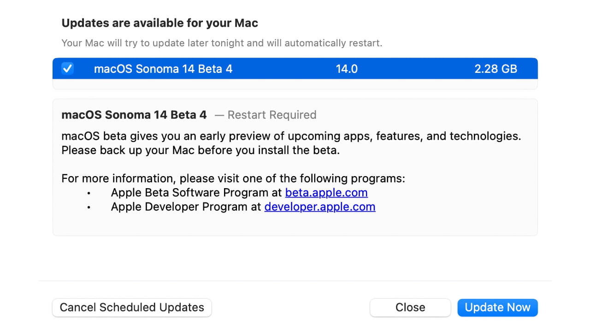The width and height of the screenshot is (590, 332).
Task: Click the download size 2.28 GB
Action: [496, 68]
